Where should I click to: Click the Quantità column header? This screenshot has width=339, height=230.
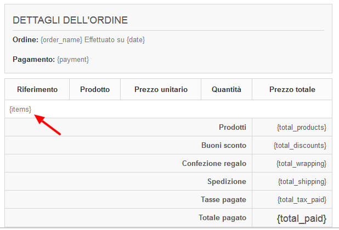point(227,89)
